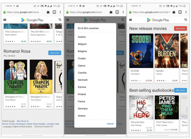Tap £14.99 price on Find Them Dead
The height and width of the screenshot is (139, 191).
tap(174, 130)
